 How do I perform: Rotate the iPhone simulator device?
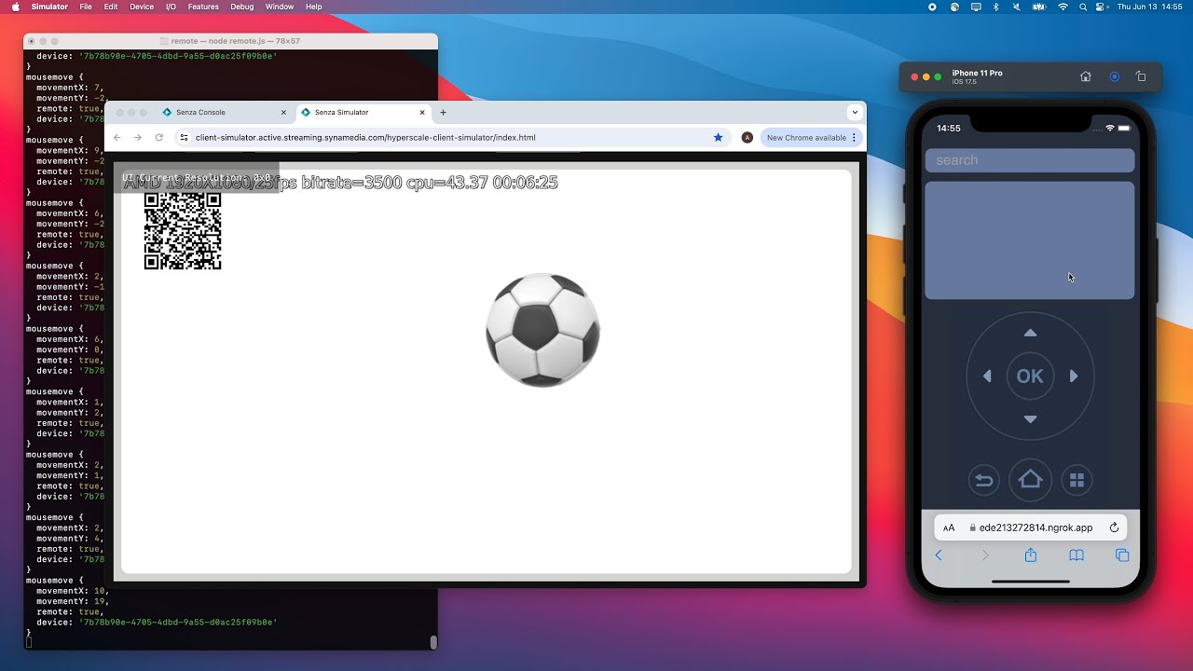coord(1141,76)
